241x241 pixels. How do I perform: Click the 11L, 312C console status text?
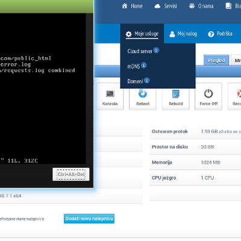(x=22, y=161)
